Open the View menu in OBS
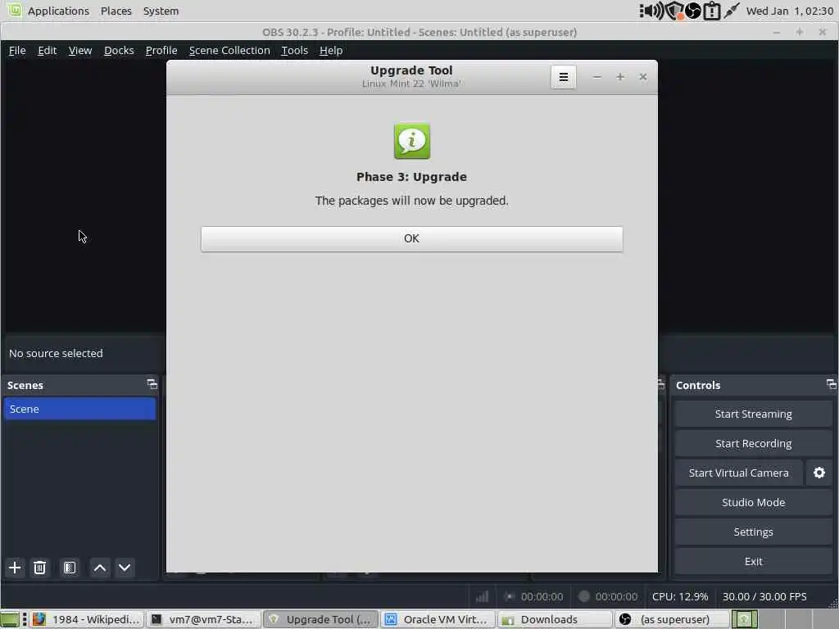The image size is (839, 629). tap(80, 50)
